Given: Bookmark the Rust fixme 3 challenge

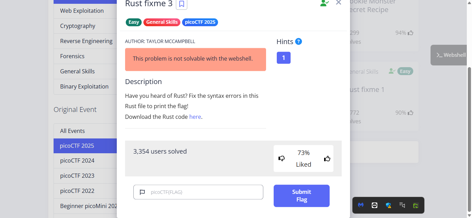Looking at the screenshot, I should click(181, 4).
